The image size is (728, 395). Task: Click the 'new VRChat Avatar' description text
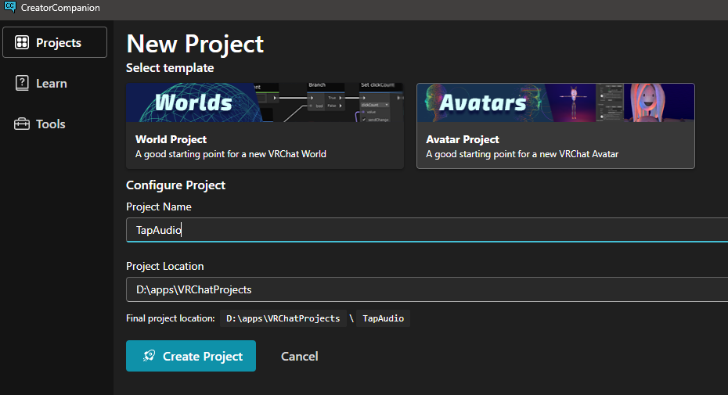click(522, 154)
